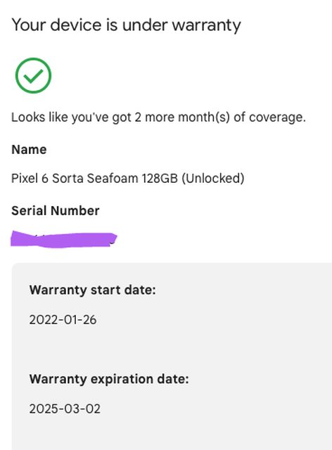This screenshot has height=450, width=332.
Task: Select the 2025-03-02 expiration date value
Action: coord(65,409)
